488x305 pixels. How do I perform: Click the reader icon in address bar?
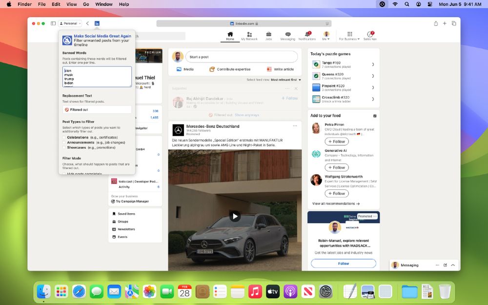[x=327, y=23]
